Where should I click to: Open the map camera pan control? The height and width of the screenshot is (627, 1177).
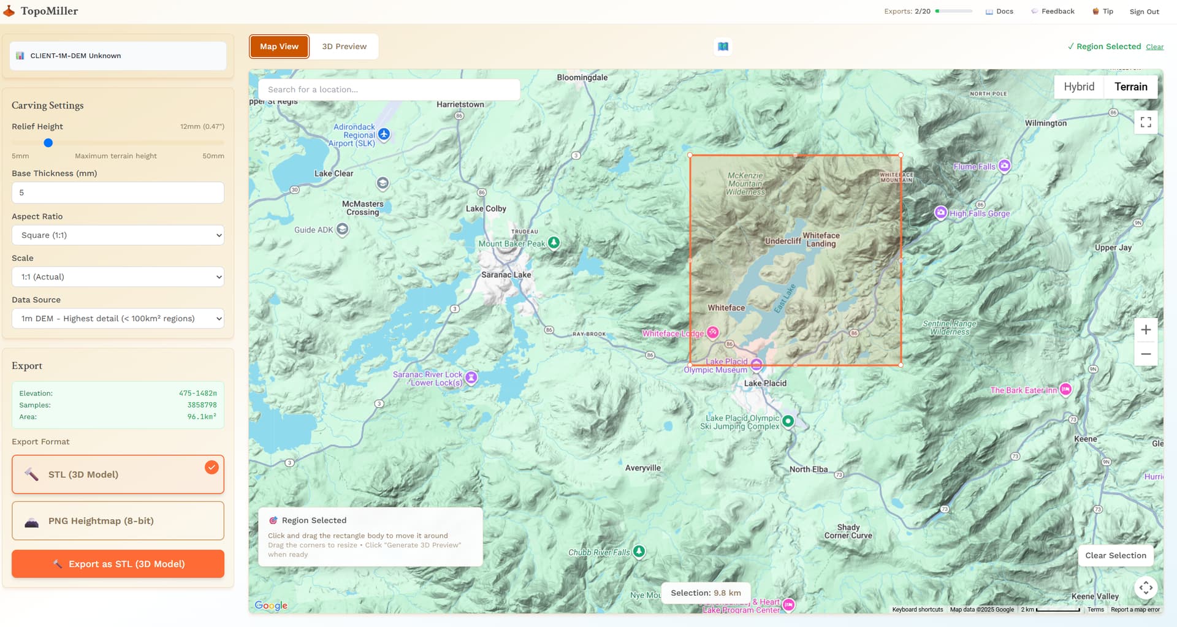pos(1145,588)
